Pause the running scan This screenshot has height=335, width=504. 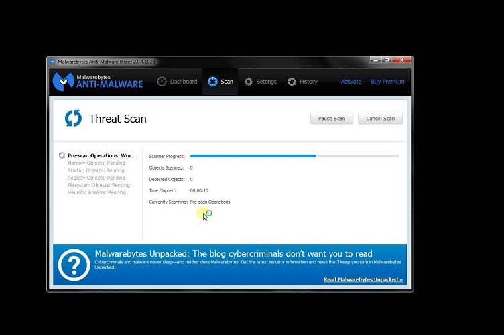point(332,118)
